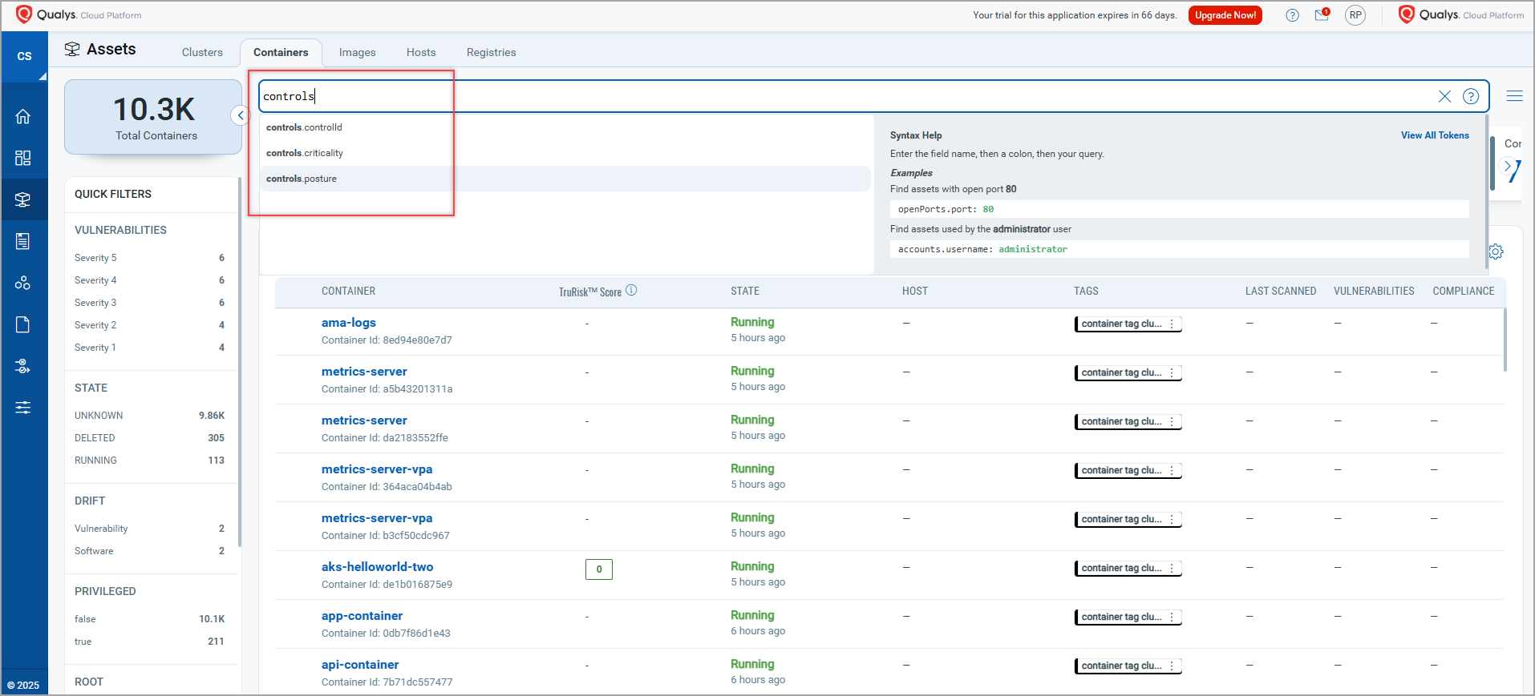Click the mail notifications envelope icon
This screenshot has height=696, width=1535.
coord(1322,15)
